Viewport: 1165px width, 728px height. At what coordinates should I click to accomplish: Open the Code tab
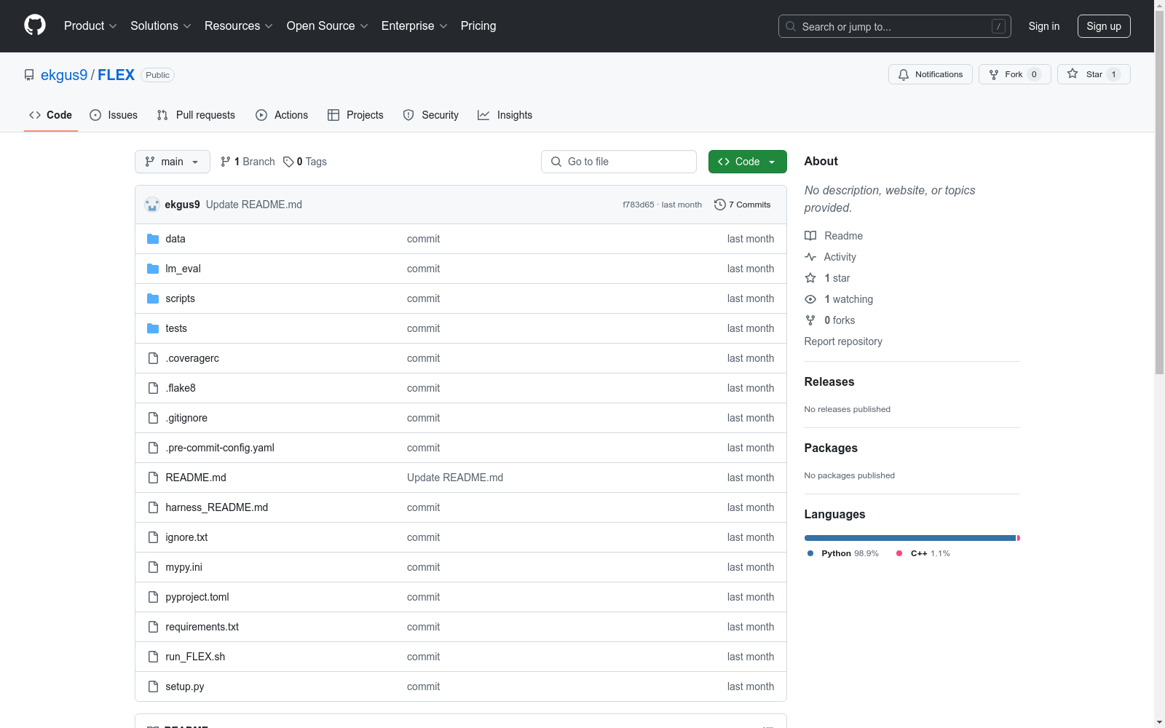(51, 115)
